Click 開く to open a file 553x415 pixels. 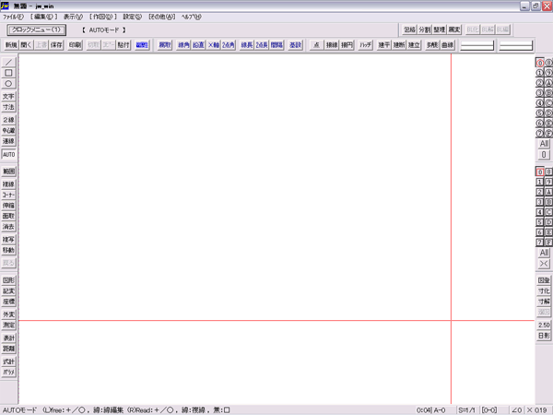(x=26, y=45)
